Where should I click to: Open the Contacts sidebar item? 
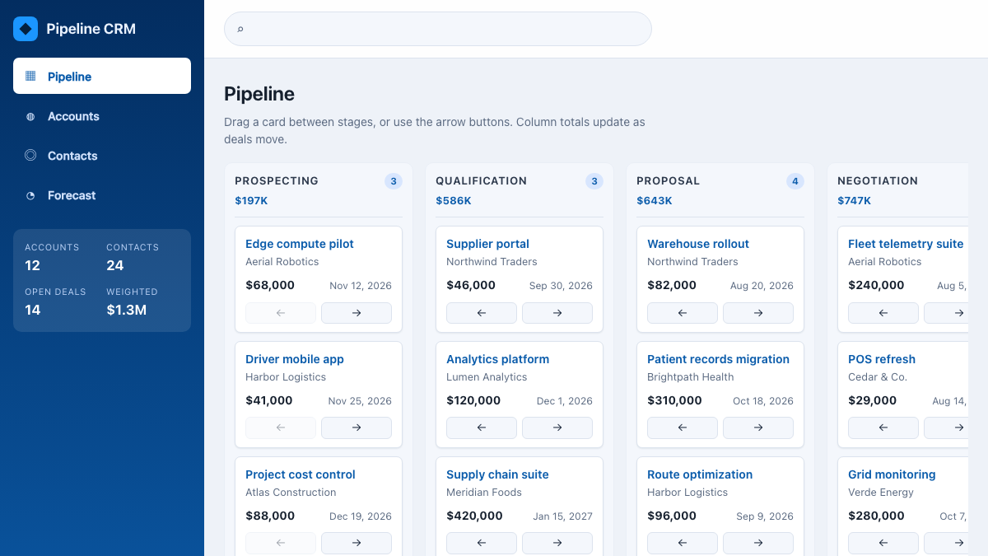tap(102, 156)
